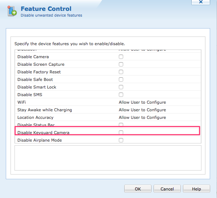
Task: Click the Cancel button
Action: click(x=167, y=189)
